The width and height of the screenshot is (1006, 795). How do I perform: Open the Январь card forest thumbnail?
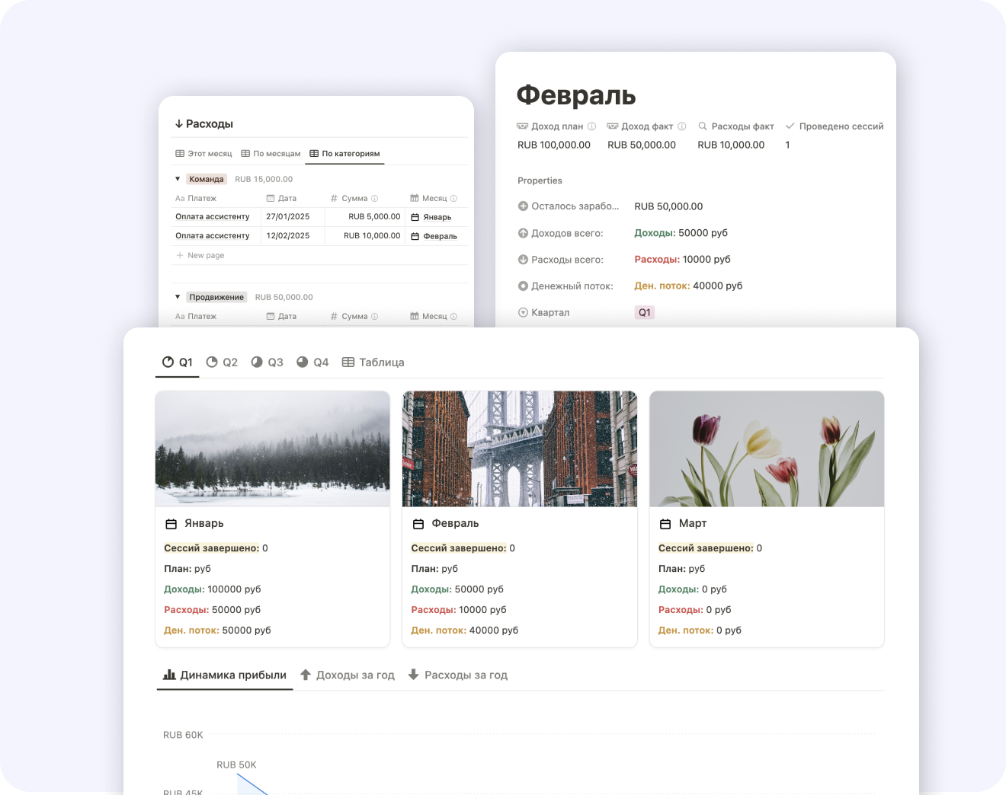[272, 449]
